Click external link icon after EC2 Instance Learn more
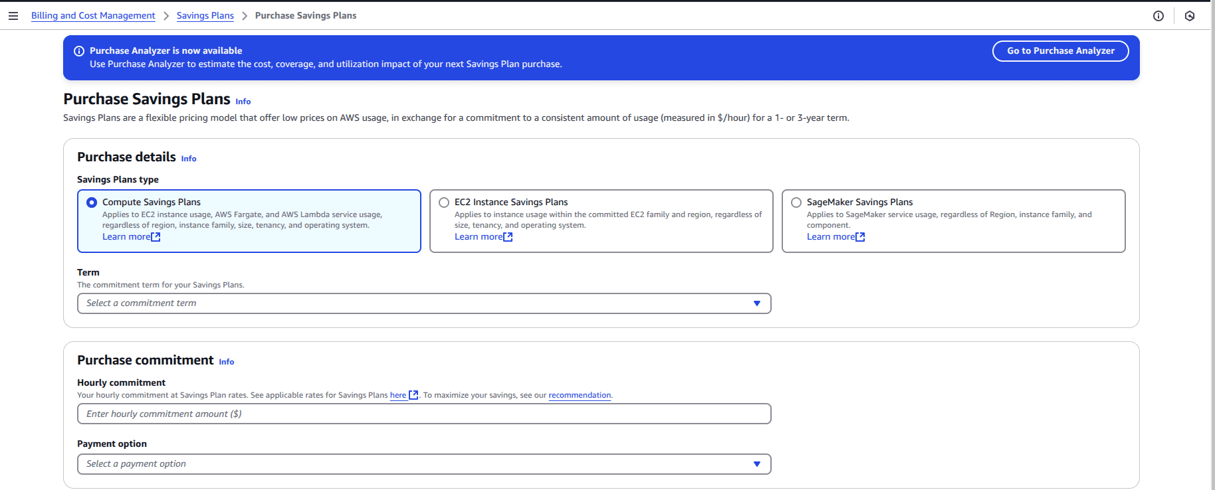The height and width of the screenshot is (490, 1215). tap(508, 237)
